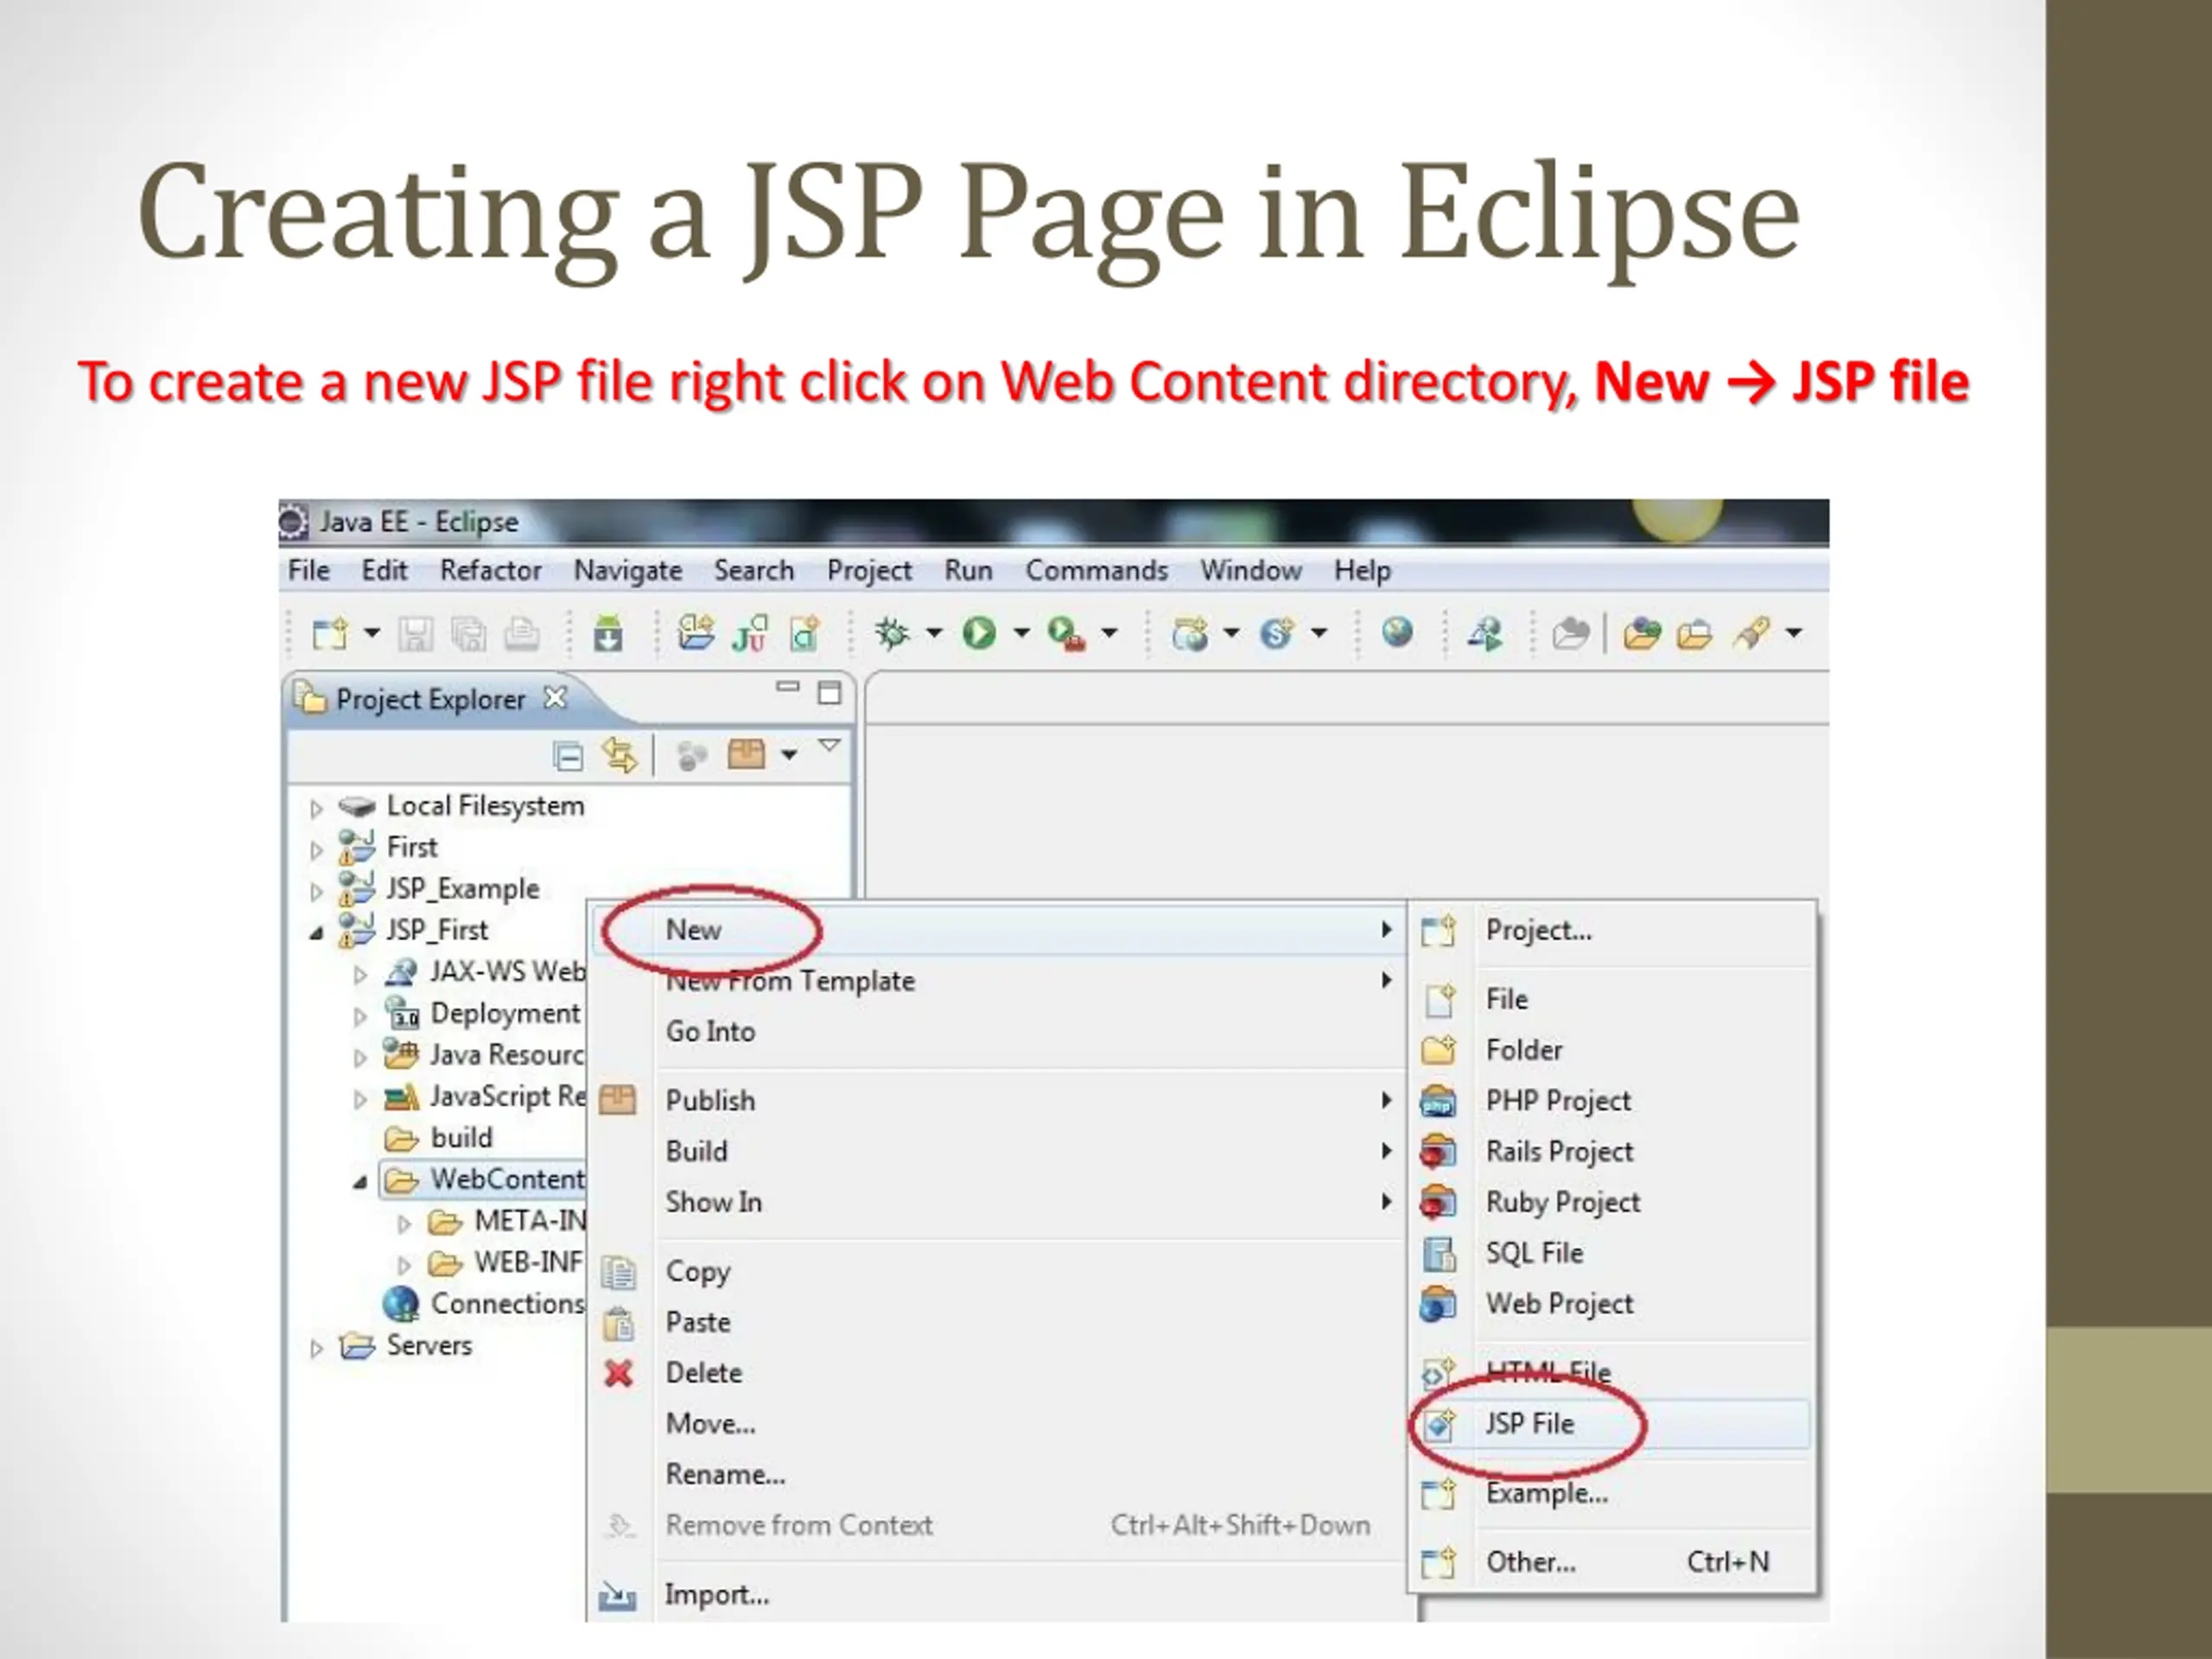Open the Help menu
Screen dimensions: 2212x1659
(x=1362, y=570)
